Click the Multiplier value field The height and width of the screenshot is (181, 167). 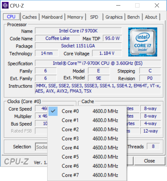coord(41,116)
